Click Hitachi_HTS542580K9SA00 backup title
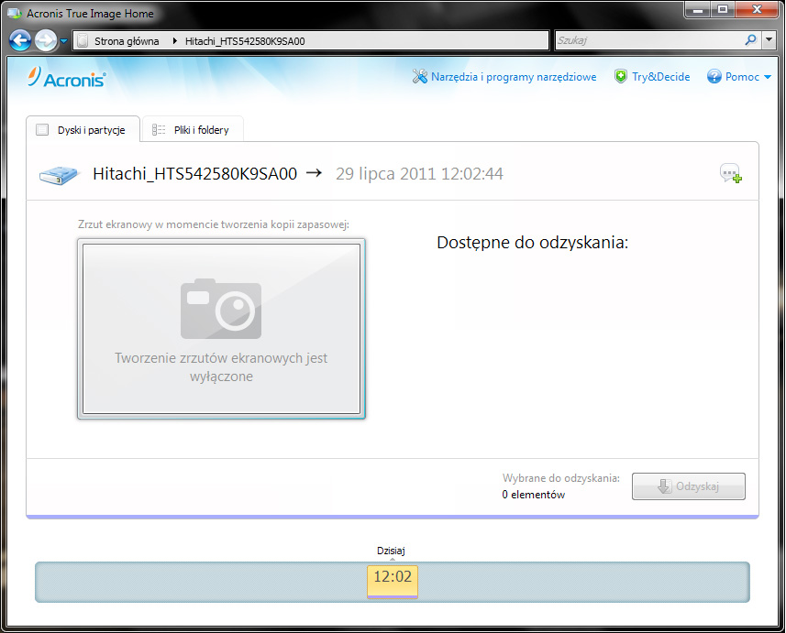Screen dimensions: 786x633 [195, 174]
